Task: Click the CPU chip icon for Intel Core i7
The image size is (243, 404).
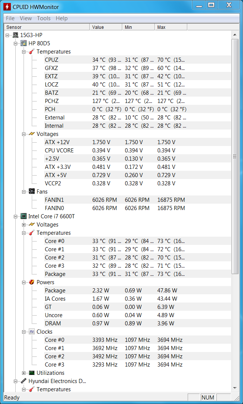Action: pyautogui.click(x=24, y=216)
